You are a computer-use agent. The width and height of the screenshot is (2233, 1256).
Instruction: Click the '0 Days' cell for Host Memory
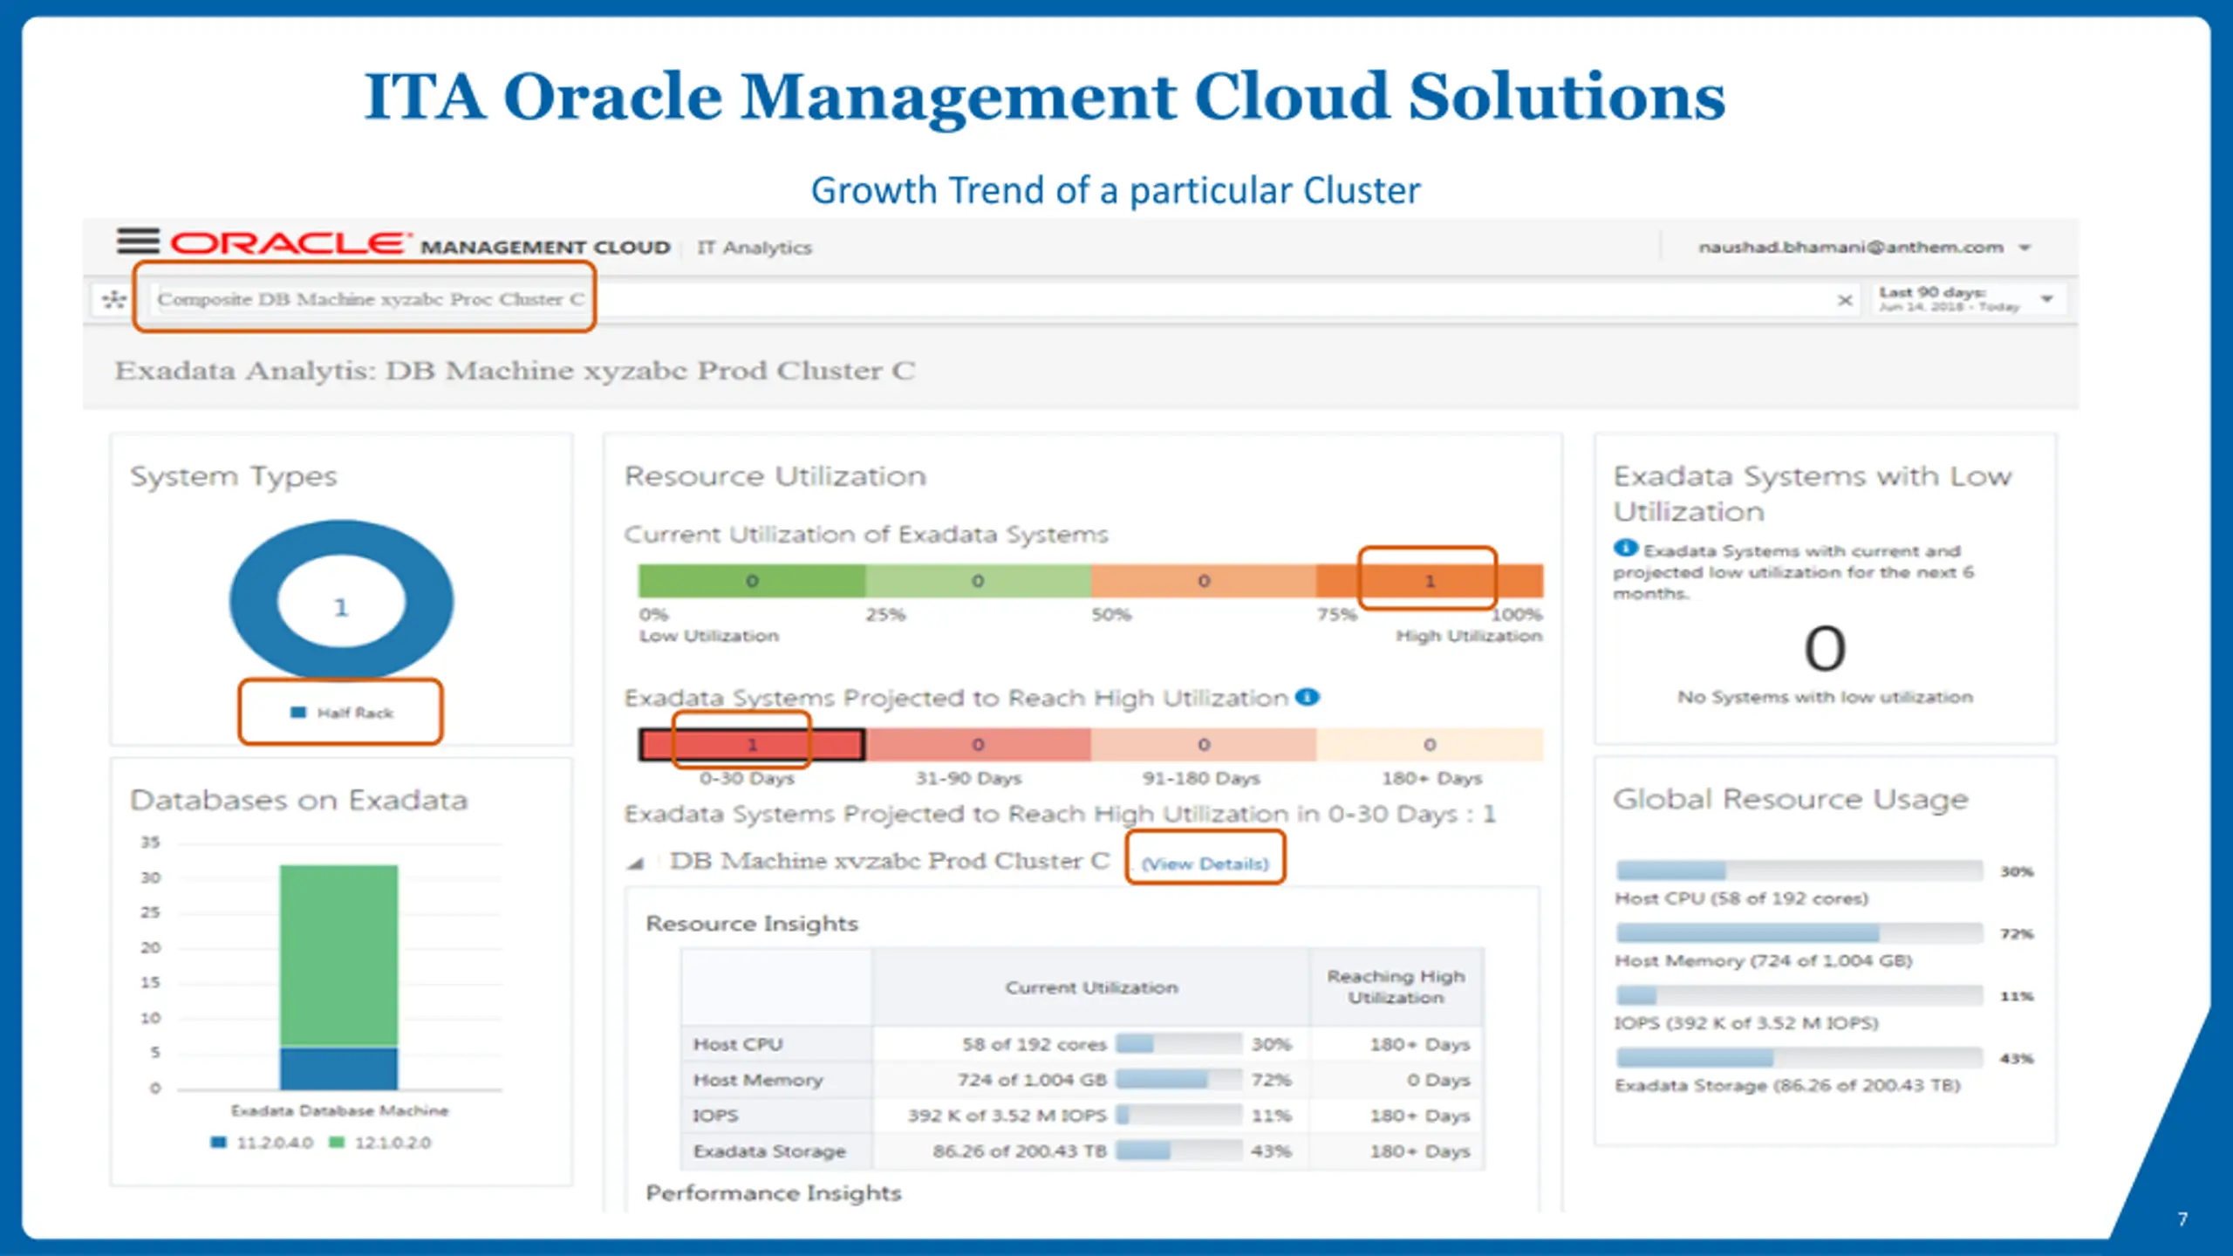tap(1437, 1080)
